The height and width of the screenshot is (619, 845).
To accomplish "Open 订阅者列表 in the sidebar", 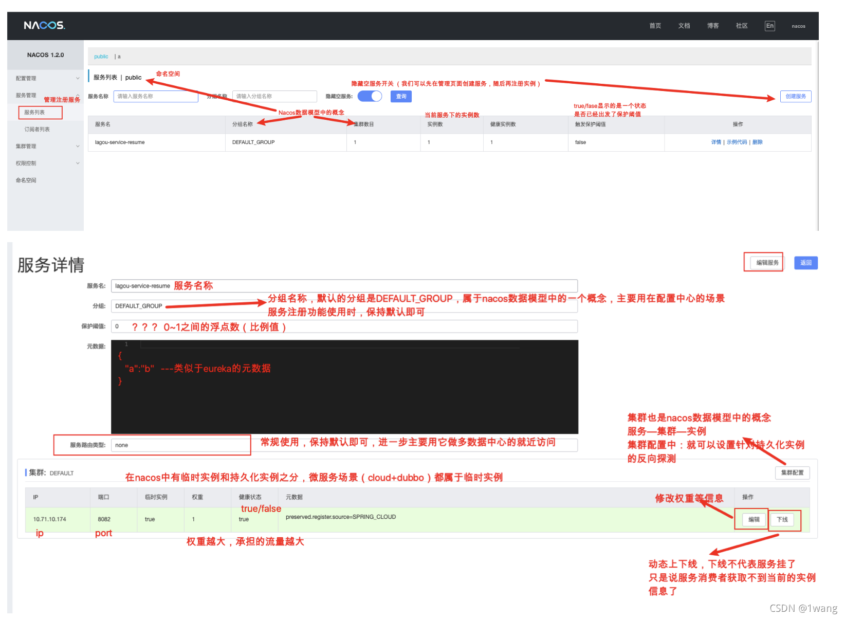I will click(37, 129).
